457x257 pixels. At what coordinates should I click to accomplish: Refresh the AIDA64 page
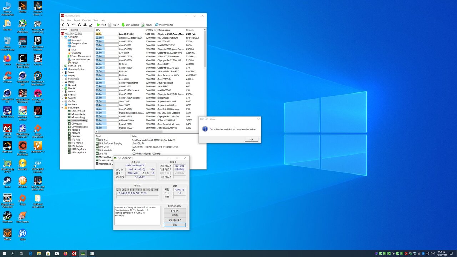coord(79,25)
